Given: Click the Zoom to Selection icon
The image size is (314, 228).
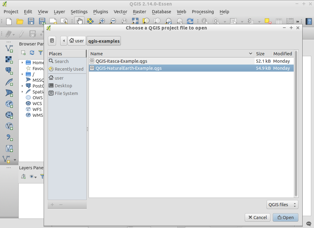Looking at the screenshot, I should (x=146, y=21).
